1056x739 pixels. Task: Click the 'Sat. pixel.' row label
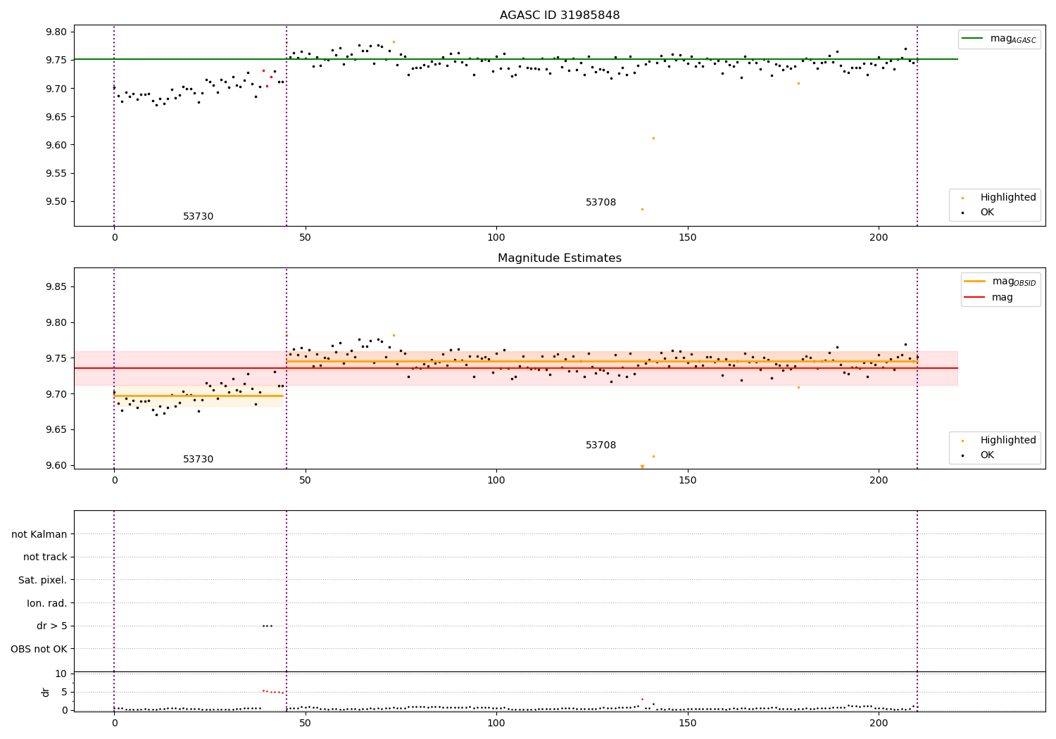pos(43,580)
